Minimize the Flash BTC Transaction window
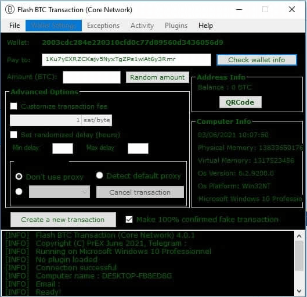This screenshot has width=307, height=297. click(239, 9)
